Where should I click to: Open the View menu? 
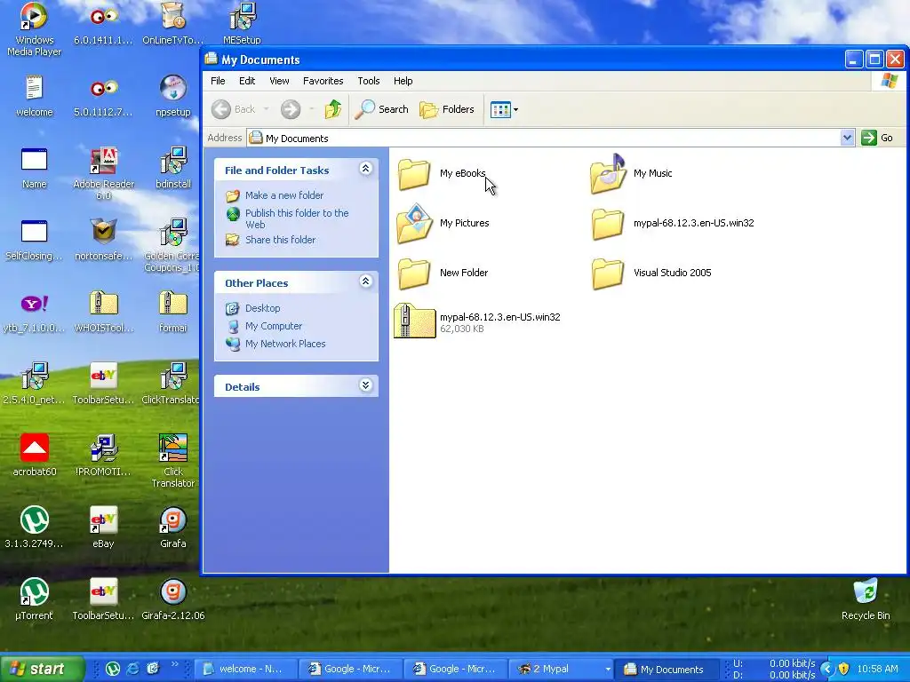(x=279, y=81)
